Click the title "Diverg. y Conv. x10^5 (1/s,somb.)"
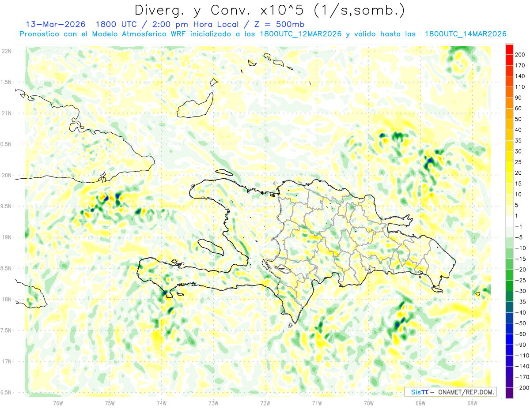Screen dimensions: 530x409 pos(269,10)
